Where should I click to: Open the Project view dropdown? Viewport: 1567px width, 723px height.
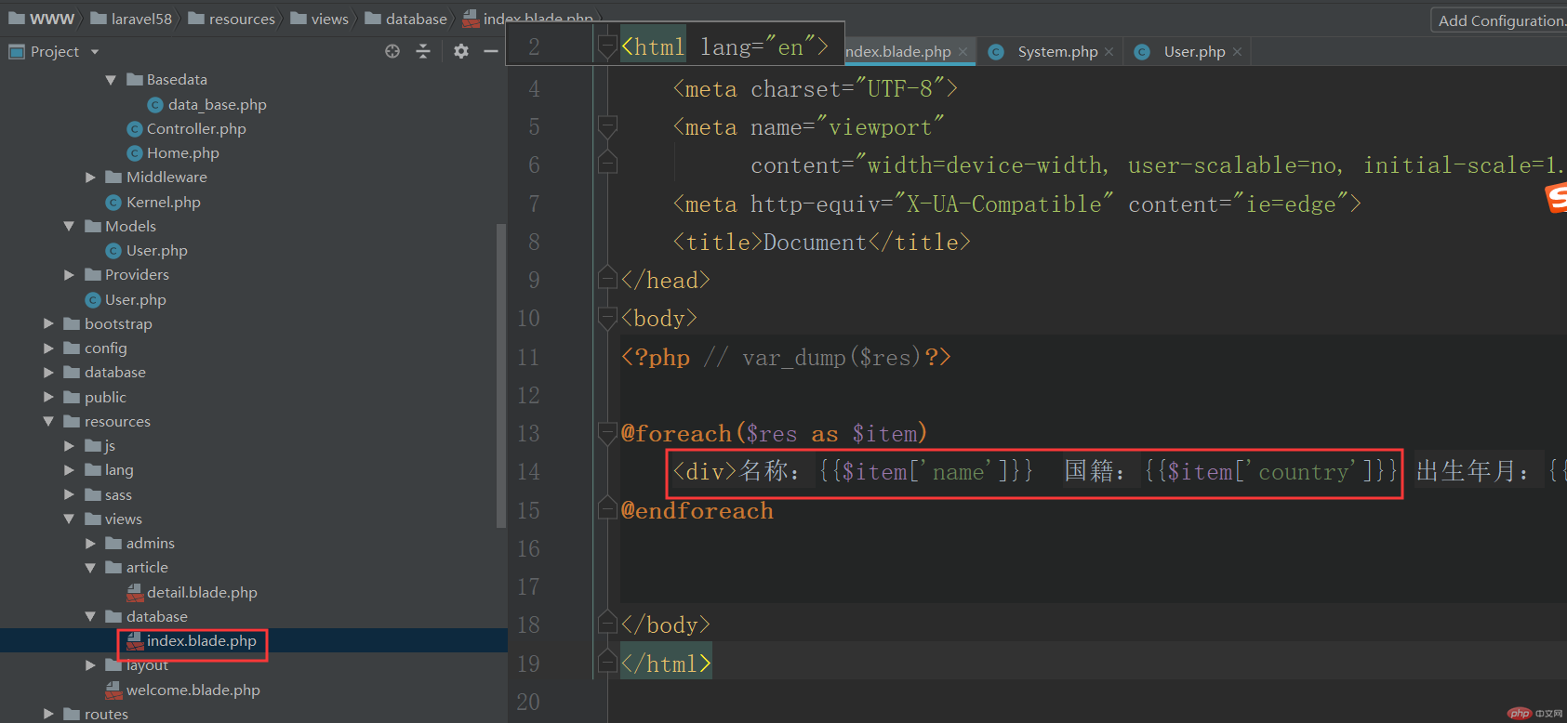(x=95, y=52)
